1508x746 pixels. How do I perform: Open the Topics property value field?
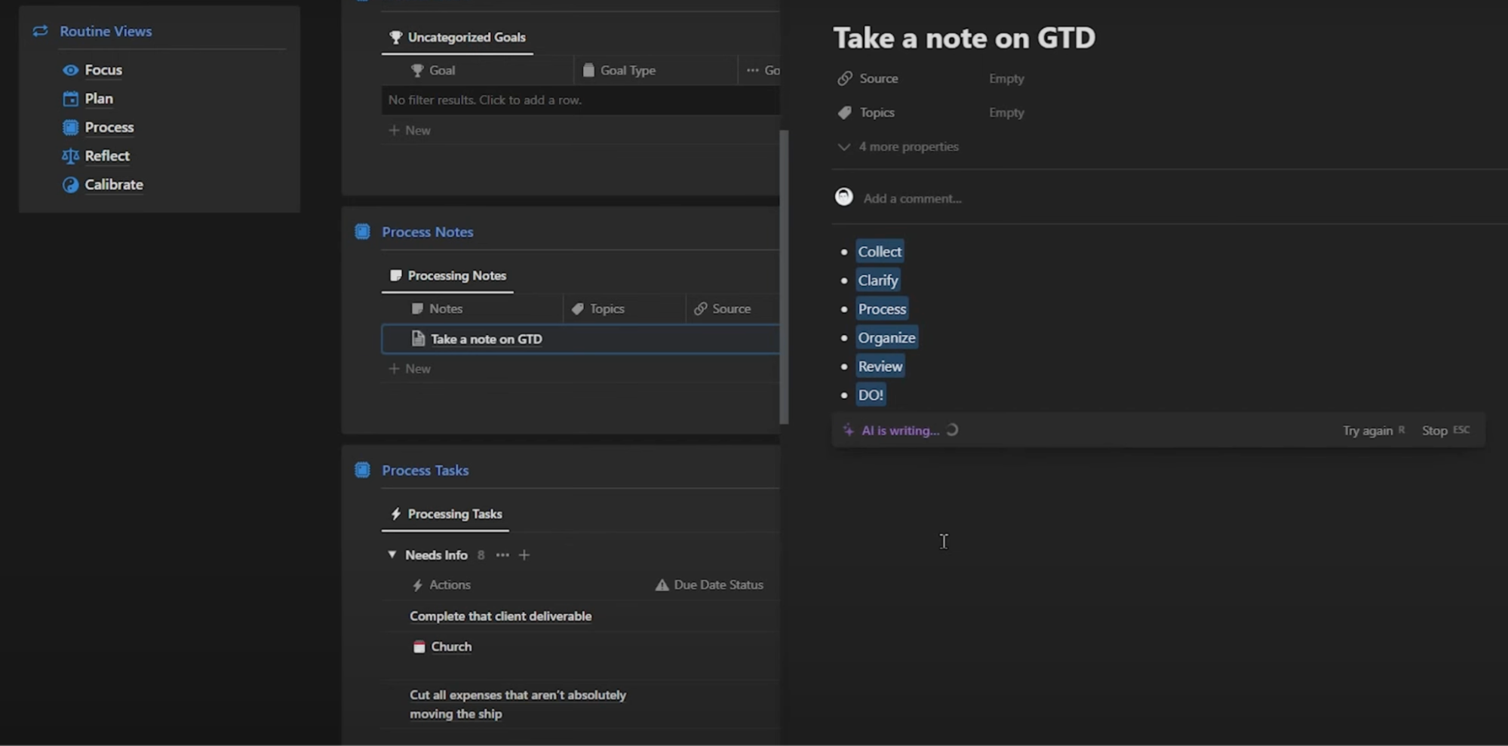pyautogui.click(x=1006, y=112)
